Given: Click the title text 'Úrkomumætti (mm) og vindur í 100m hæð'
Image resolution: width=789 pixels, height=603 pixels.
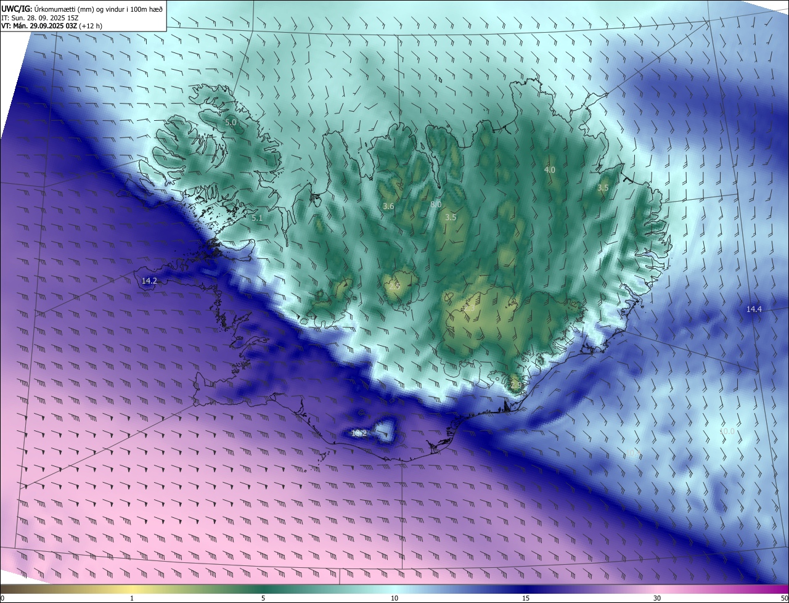Looking at the screenshot, I should (x=97, y=9).
